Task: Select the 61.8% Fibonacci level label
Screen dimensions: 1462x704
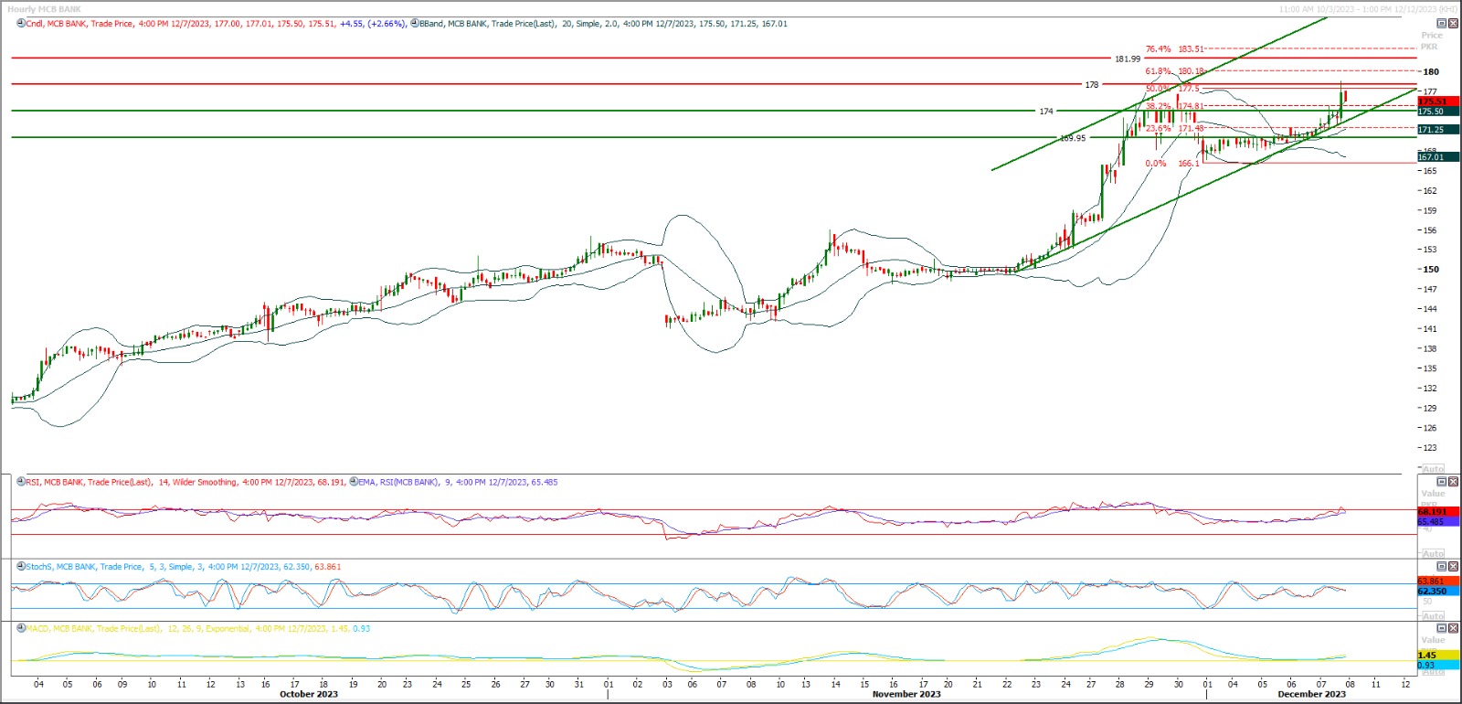Action: tap(1158, 71)
